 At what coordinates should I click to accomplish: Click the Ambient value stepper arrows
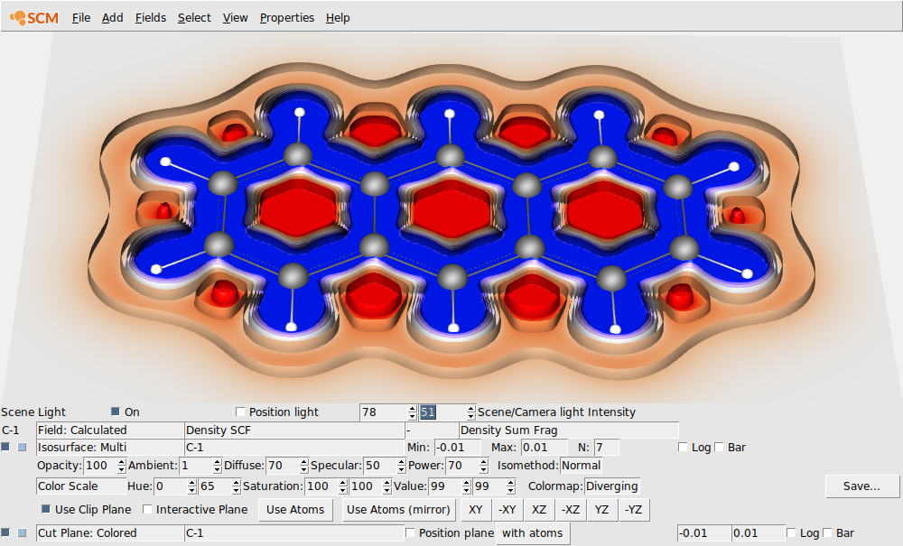coord(217,466)
